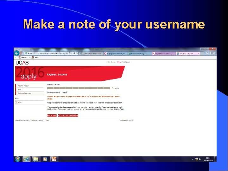Click the taskbar clock showing 10:14
Screen dimensions: 228x171
pos(208,159)
